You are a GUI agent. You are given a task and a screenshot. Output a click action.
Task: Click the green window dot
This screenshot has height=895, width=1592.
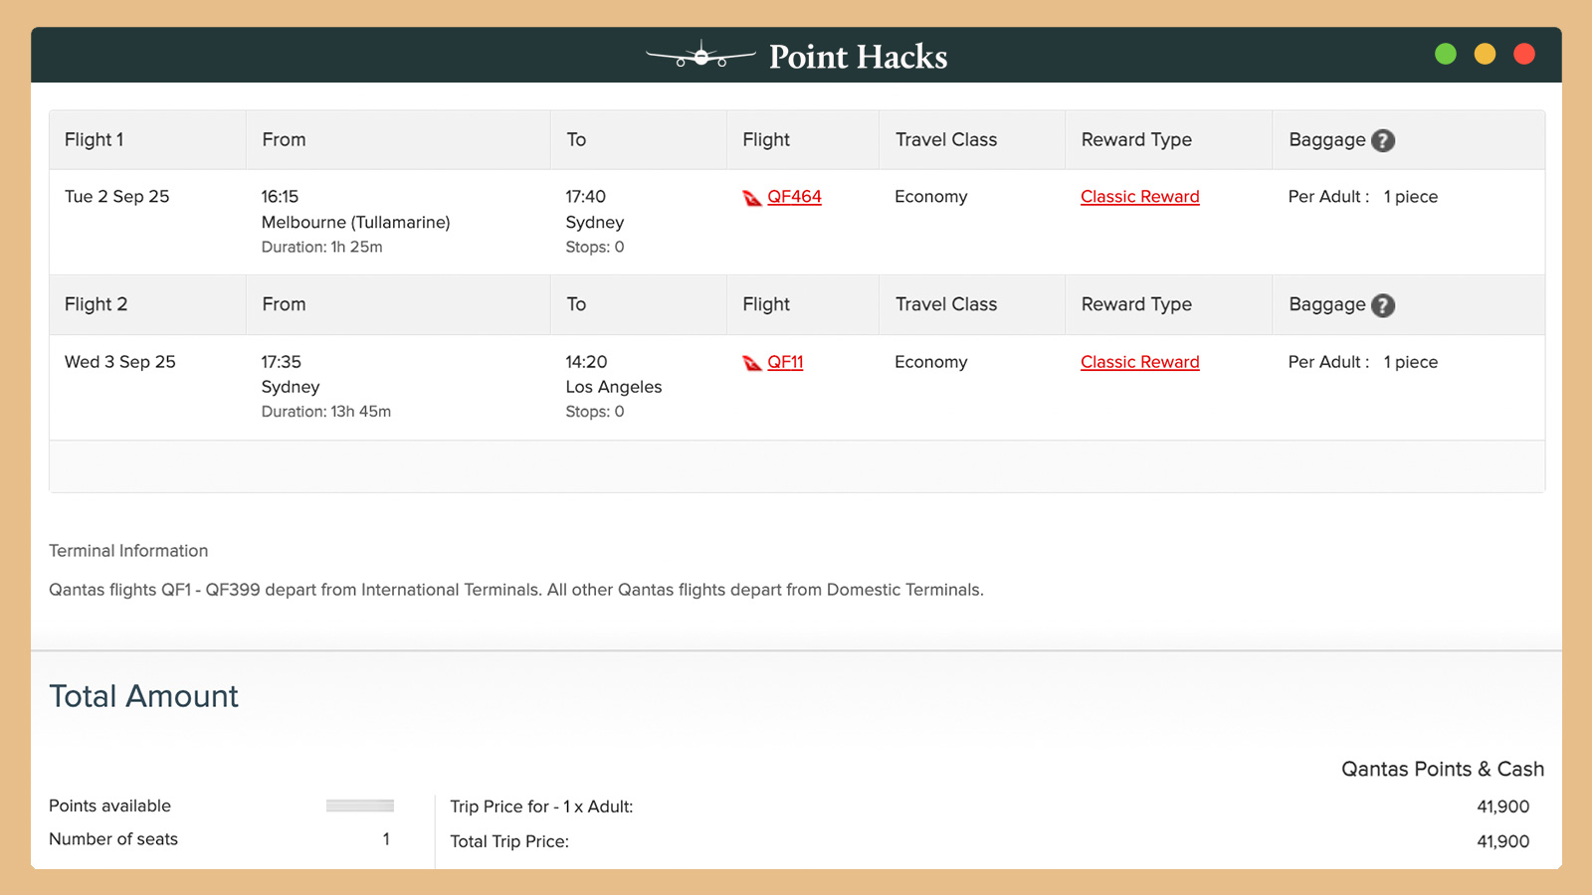(1446, 54)
